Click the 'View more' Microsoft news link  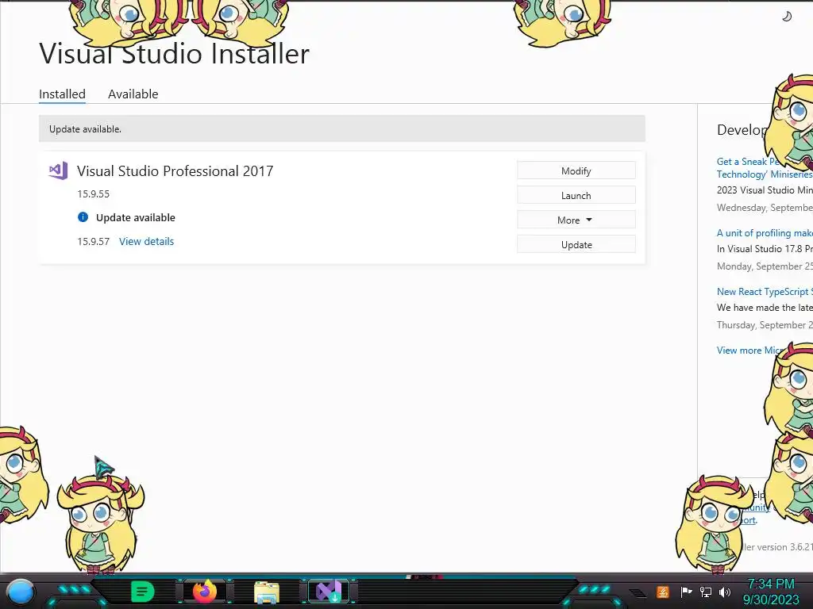pyautogui.click(x=750, y=350)
